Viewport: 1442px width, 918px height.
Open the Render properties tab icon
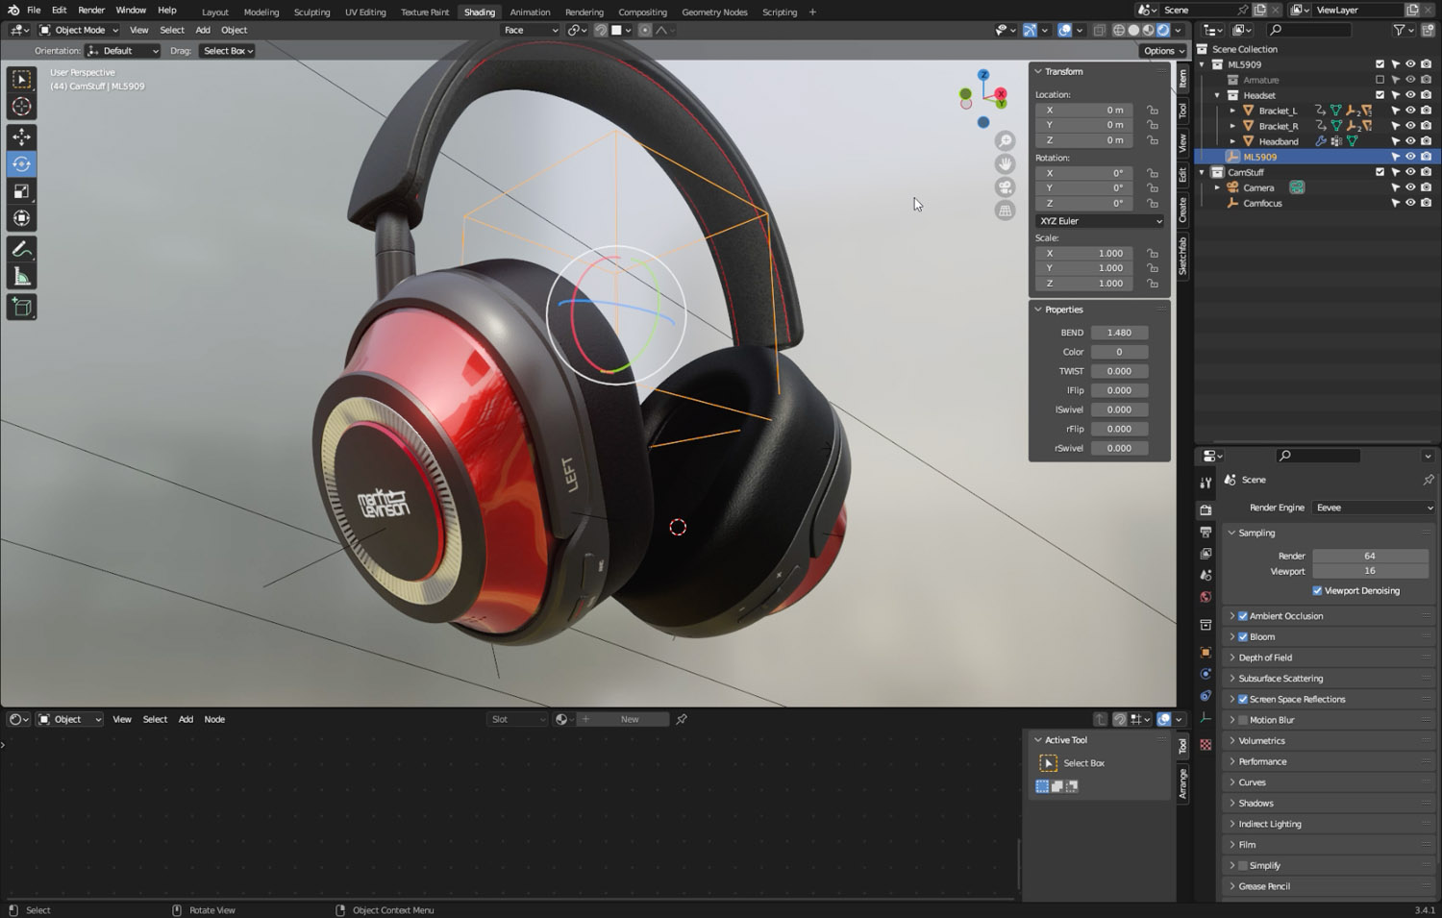tap(1206, 509)
